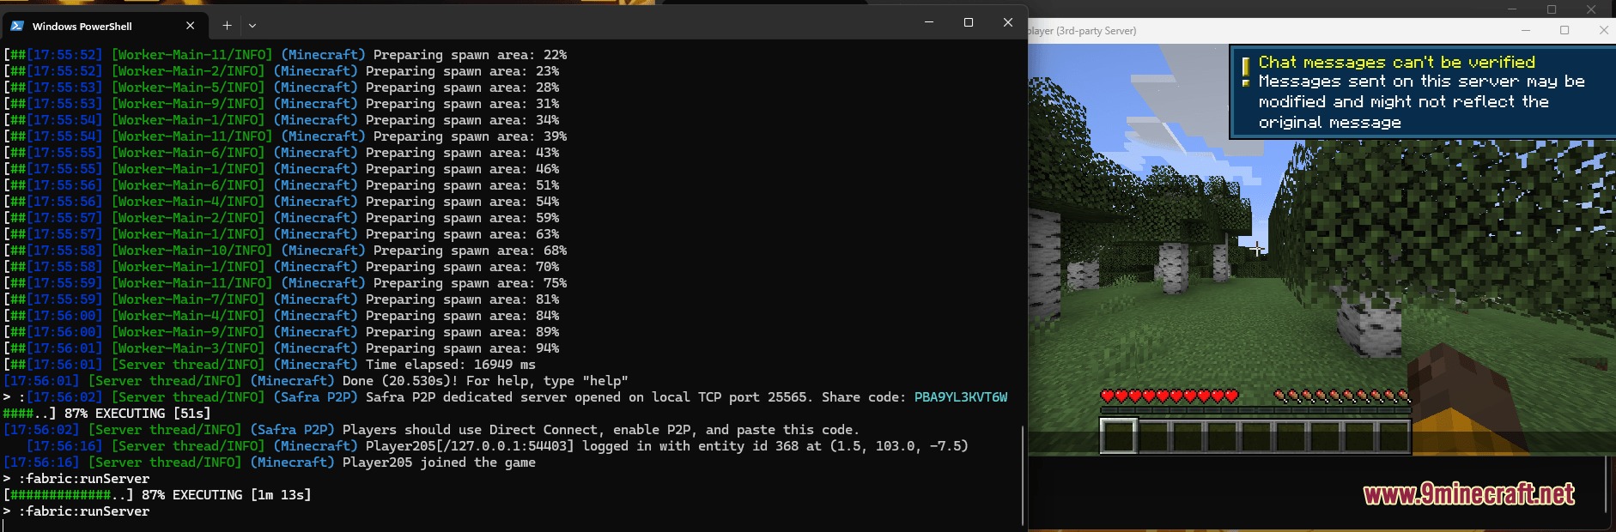This screenshot has height=532, width=1616.
Task: Click the 'Player205 logged in' log line
Action: click(x=498, y=446)
